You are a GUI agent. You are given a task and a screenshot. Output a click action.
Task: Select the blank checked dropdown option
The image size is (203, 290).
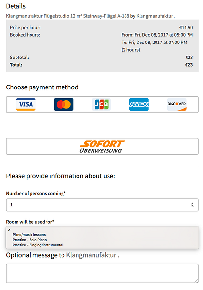[102, 230]
